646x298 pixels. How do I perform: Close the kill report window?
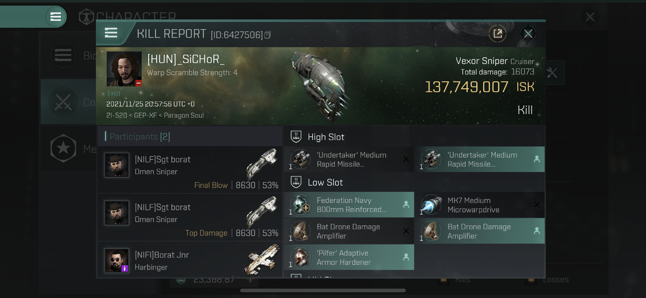pos(528,34)
